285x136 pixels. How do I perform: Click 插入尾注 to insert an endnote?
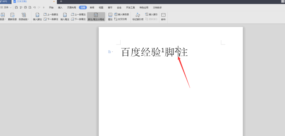coord(65,17)
